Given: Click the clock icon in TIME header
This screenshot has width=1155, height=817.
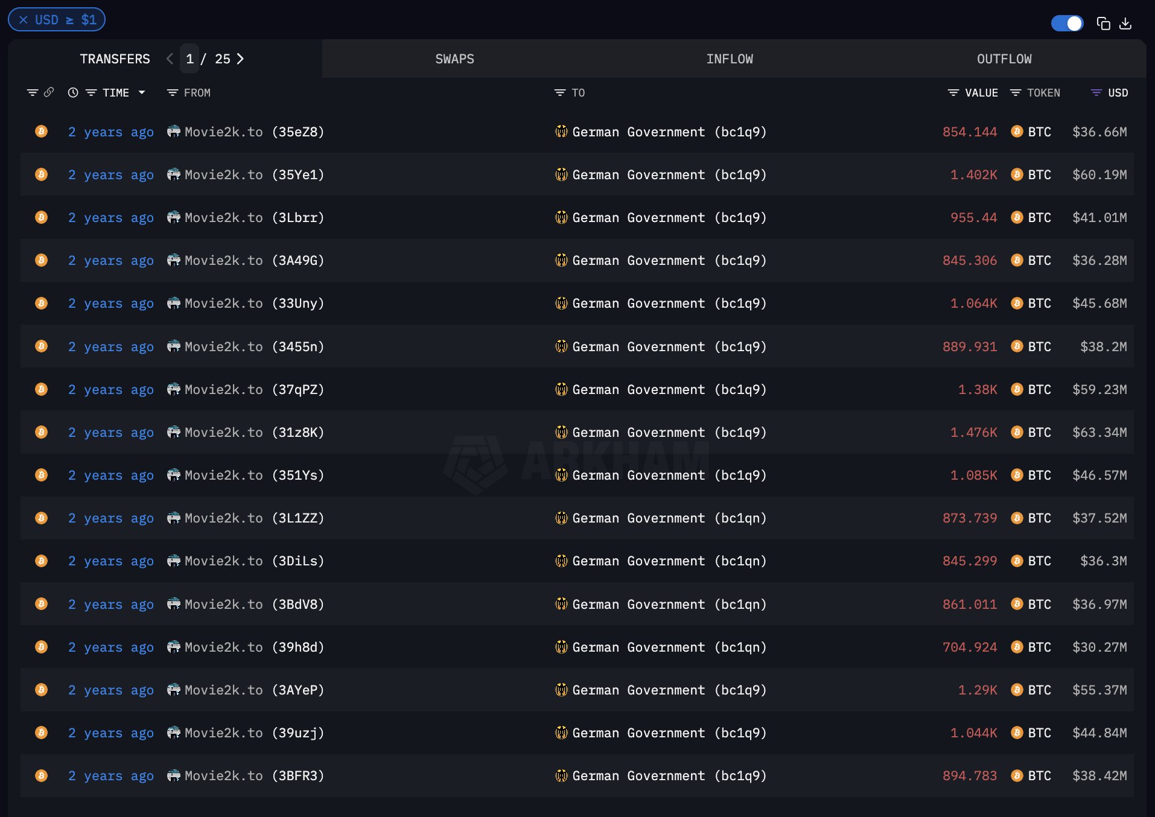Looking at the screenshot, I should point(73,92).
